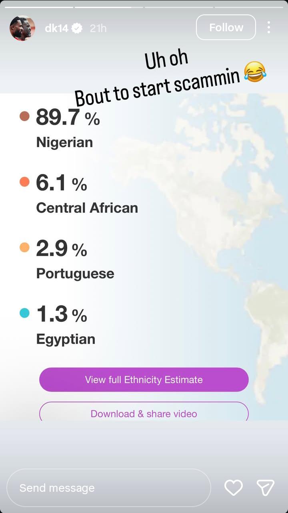Tap the Uh oh caption text
This screenshot has height=513, width=288.
[x=166, y=59]
